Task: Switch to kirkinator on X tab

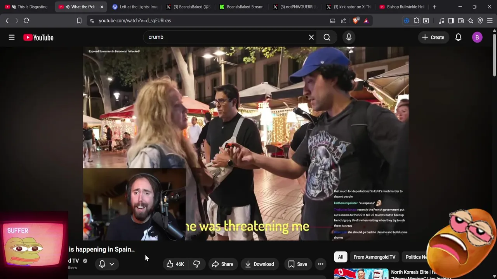Action: click(x=349, y=7)
